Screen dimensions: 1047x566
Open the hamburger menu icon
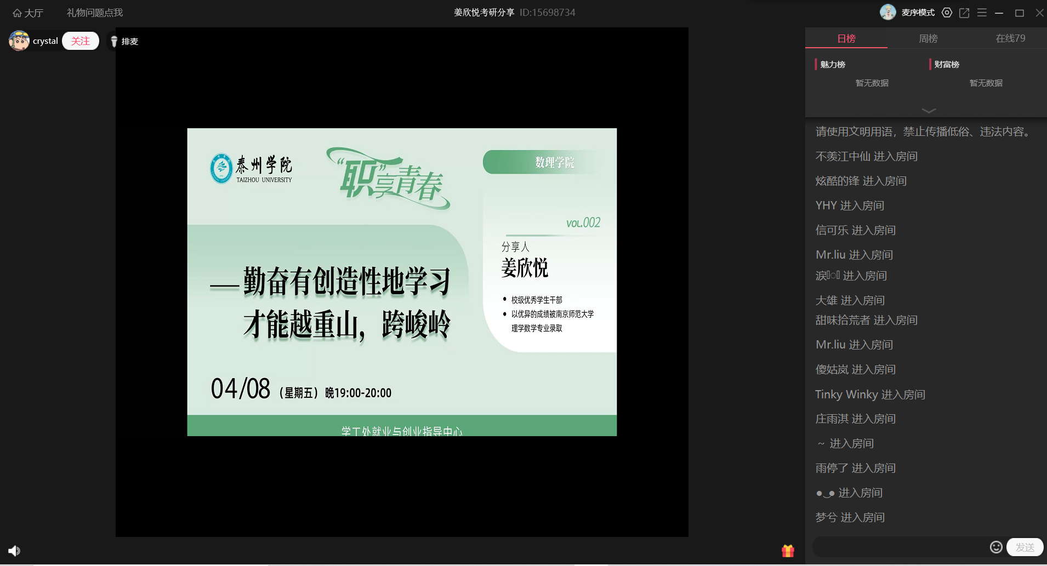[x=982, y=13]
